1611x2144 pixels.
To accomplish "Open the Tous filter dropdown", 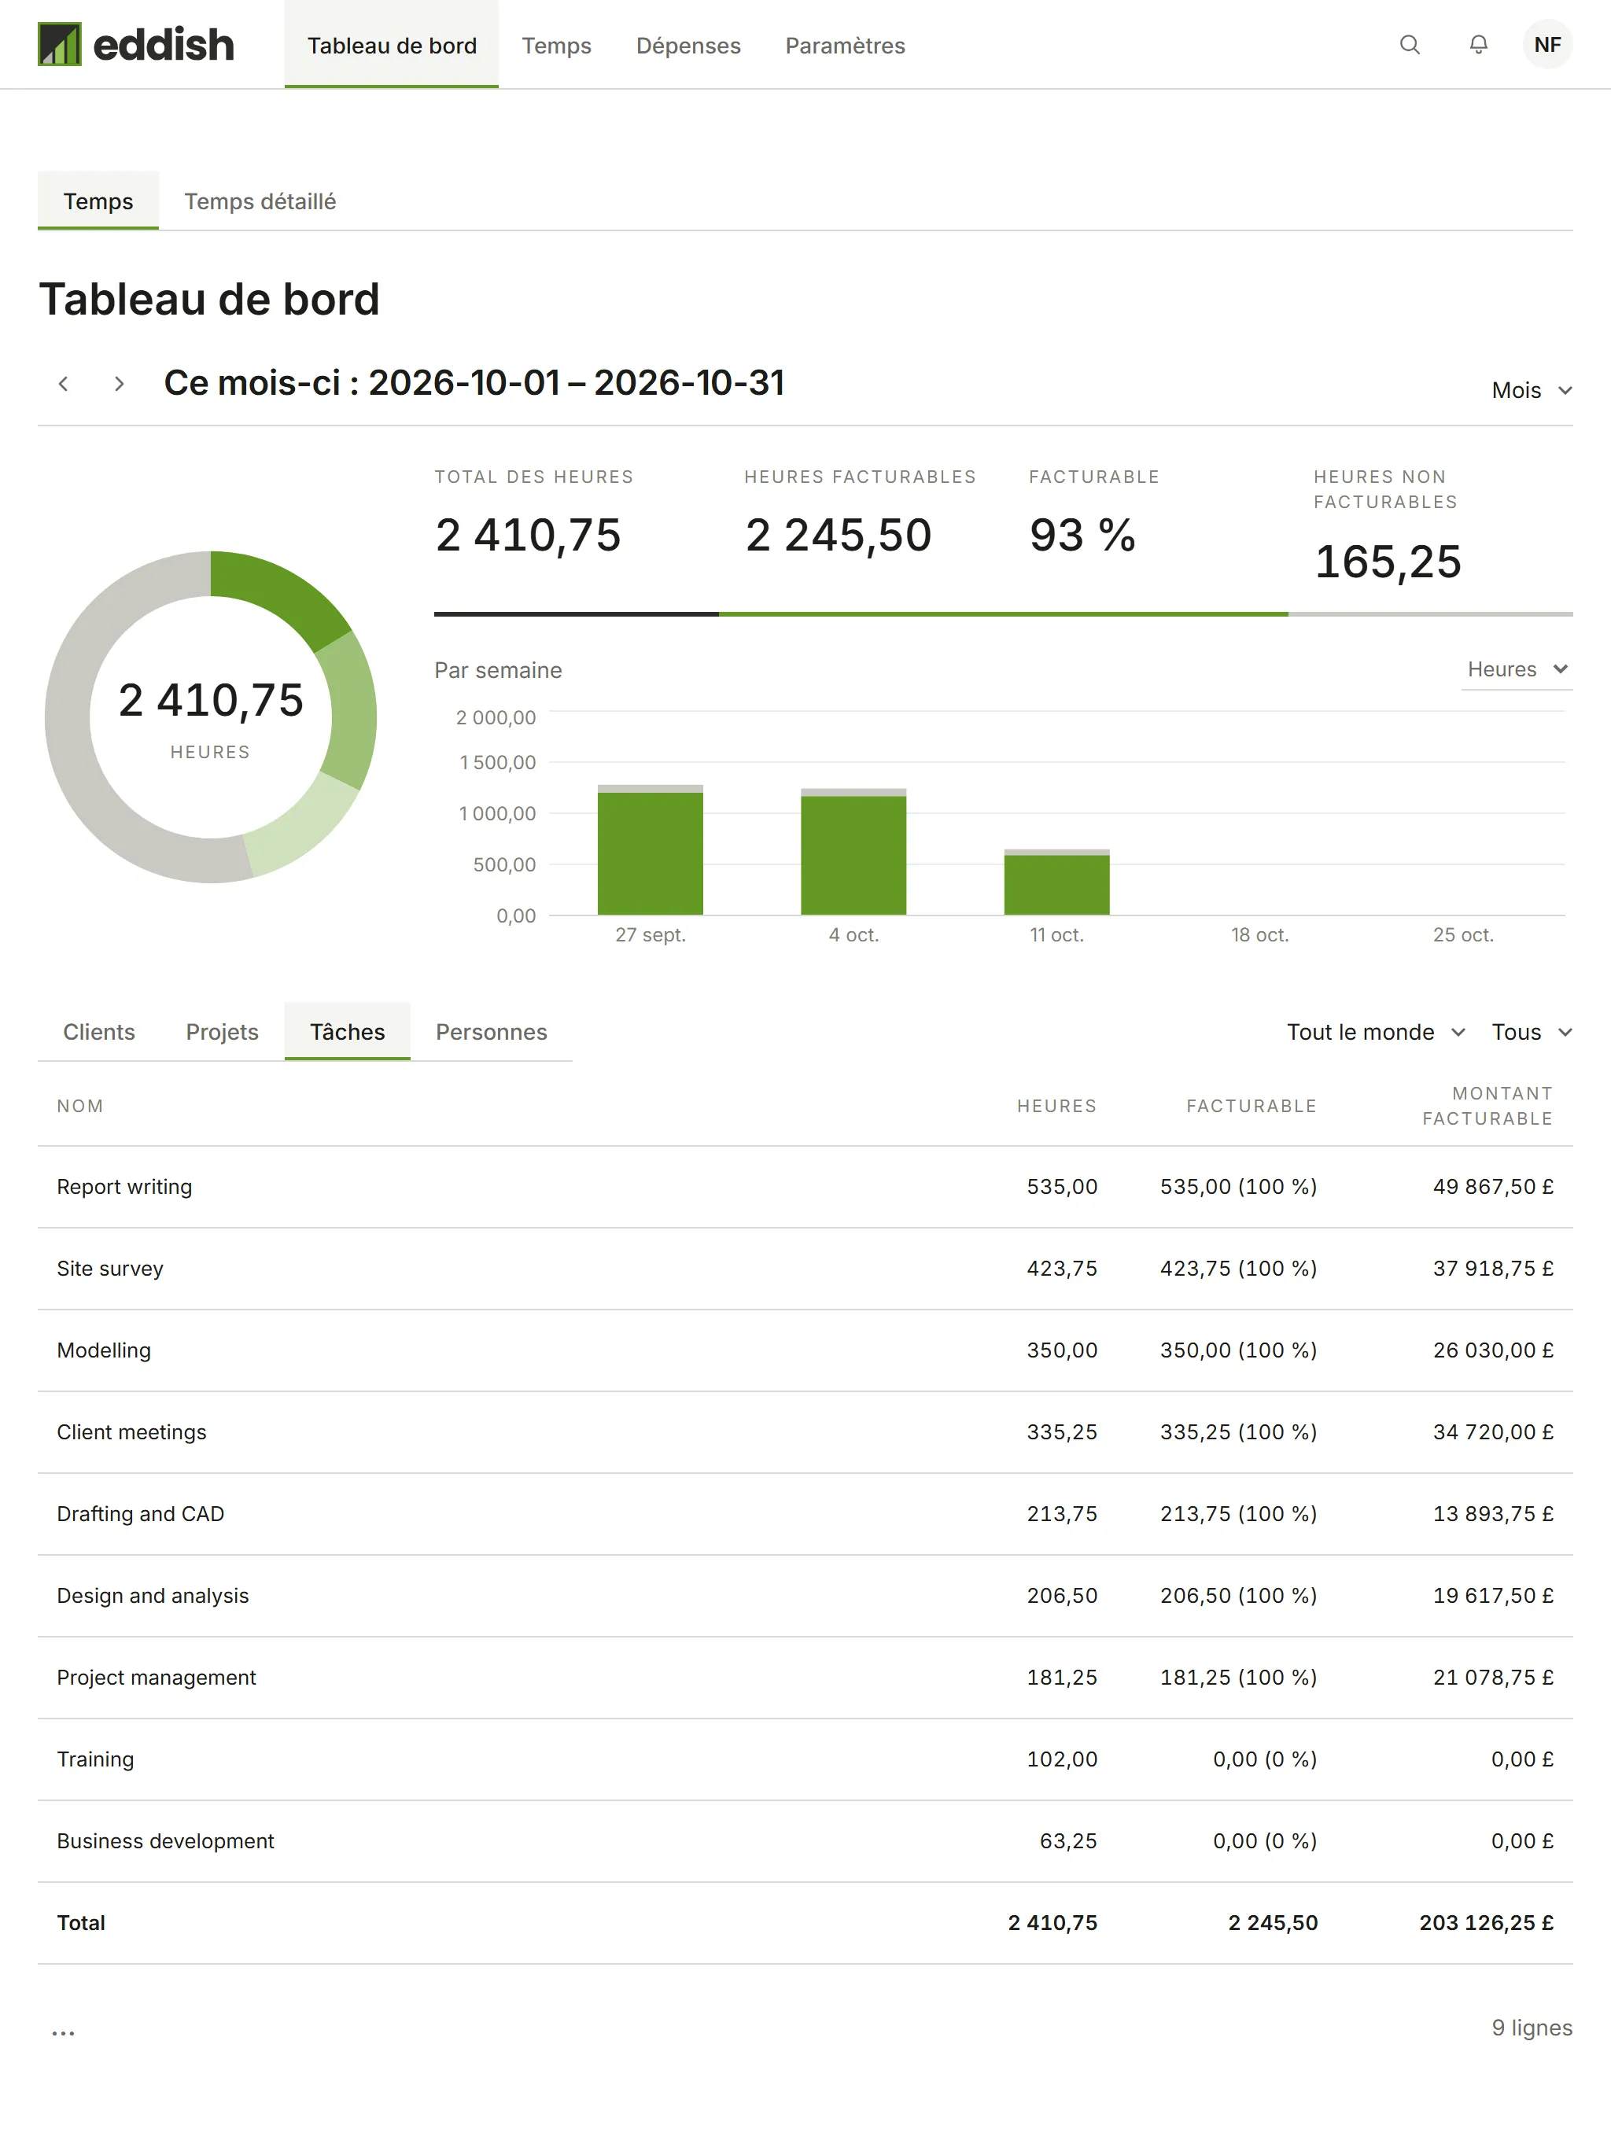I will (1532, 1032).
